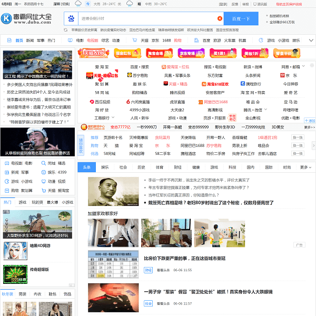
Task: Expand the 腾讯·微信 dropdown arrow
Action: coord(265,110)
